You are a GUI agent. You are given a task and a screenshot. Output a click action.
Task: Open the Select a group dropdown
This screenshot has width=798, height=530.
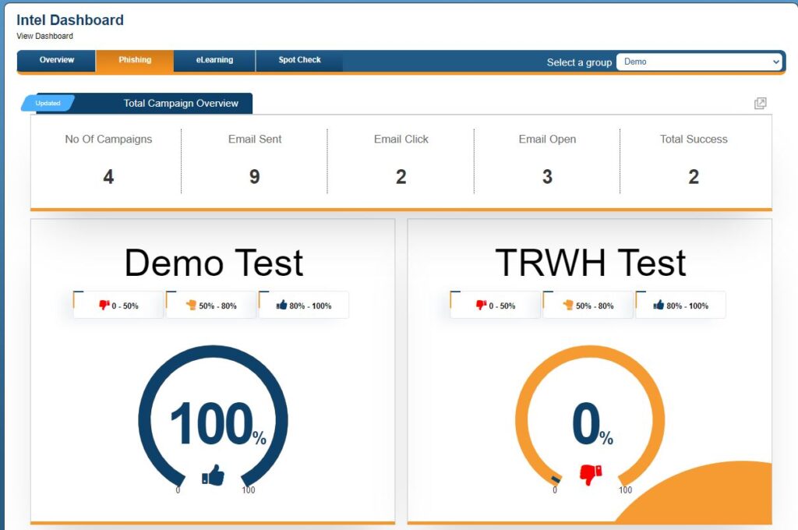tap(699, 62)
